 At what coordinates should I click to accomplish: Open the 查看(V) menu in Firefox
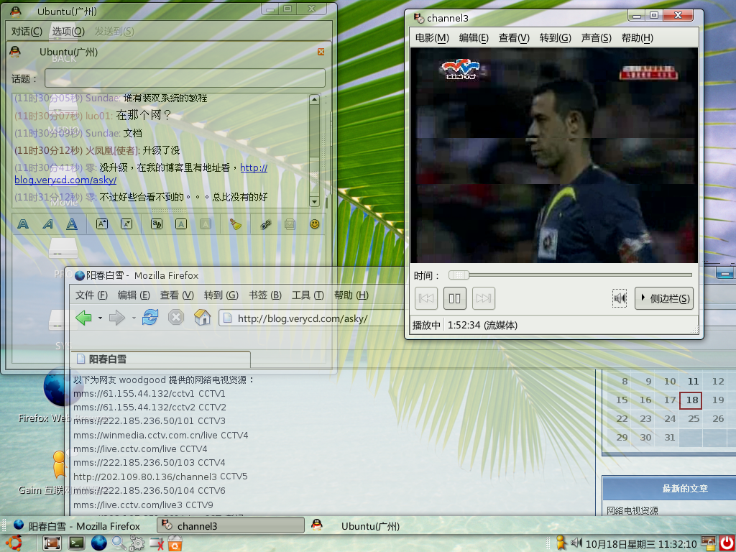click(x=177, y=295)
